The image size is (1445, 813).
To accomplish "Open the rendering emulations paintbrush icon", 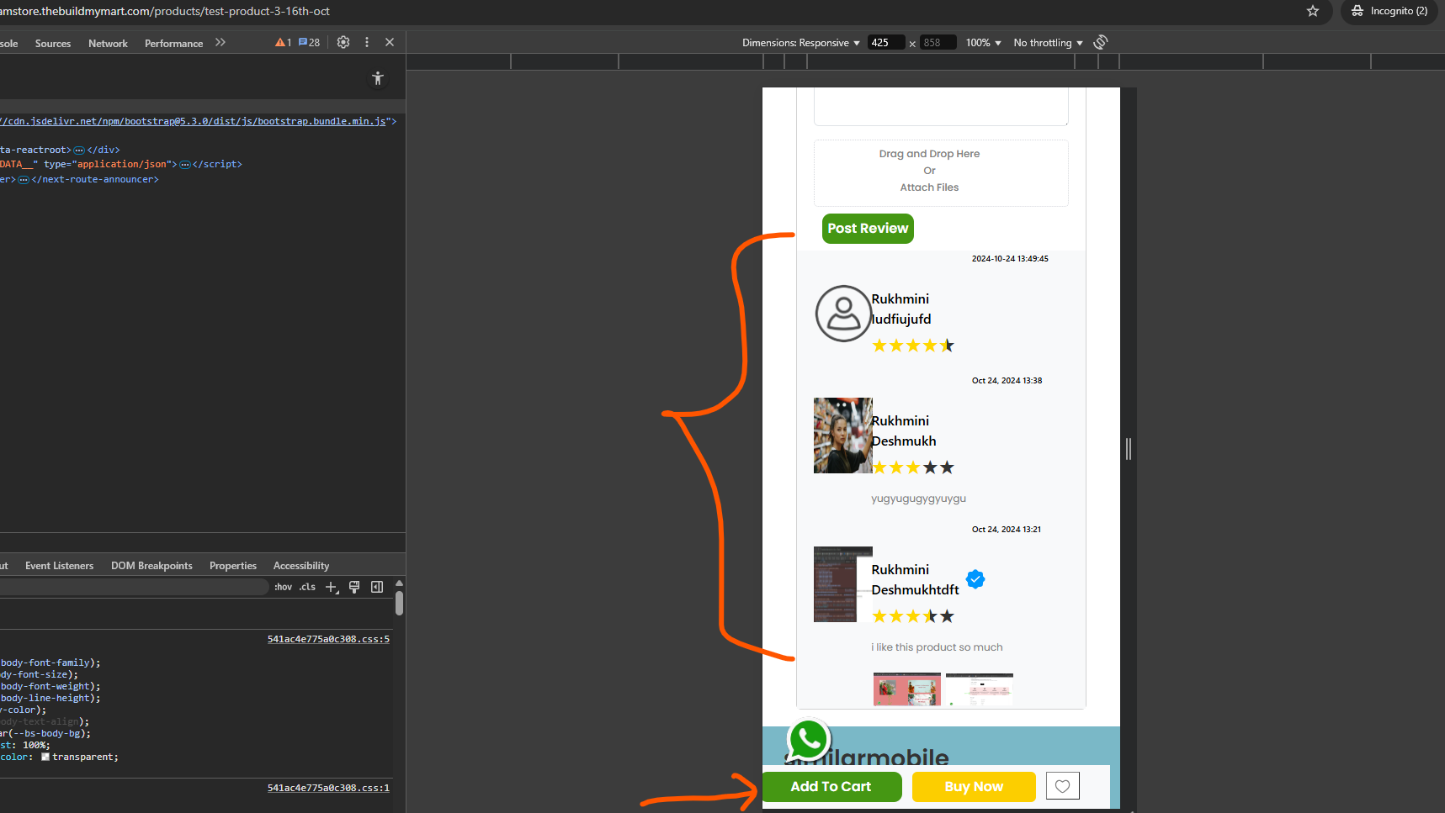I will tap(354, 587).
